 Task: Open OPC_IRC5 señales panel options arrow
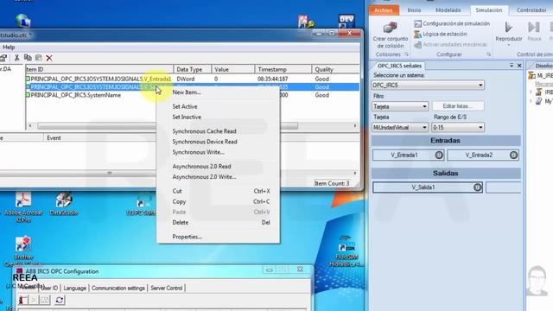512,66
